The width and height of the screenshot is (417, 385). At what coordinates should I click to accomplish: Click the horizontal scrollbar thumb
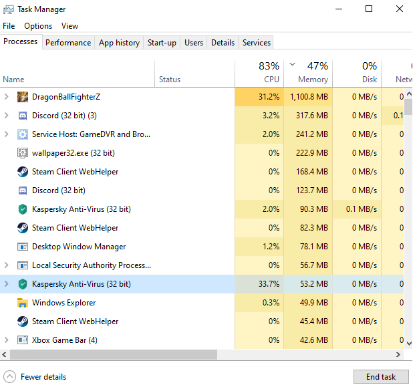(114, 354)
